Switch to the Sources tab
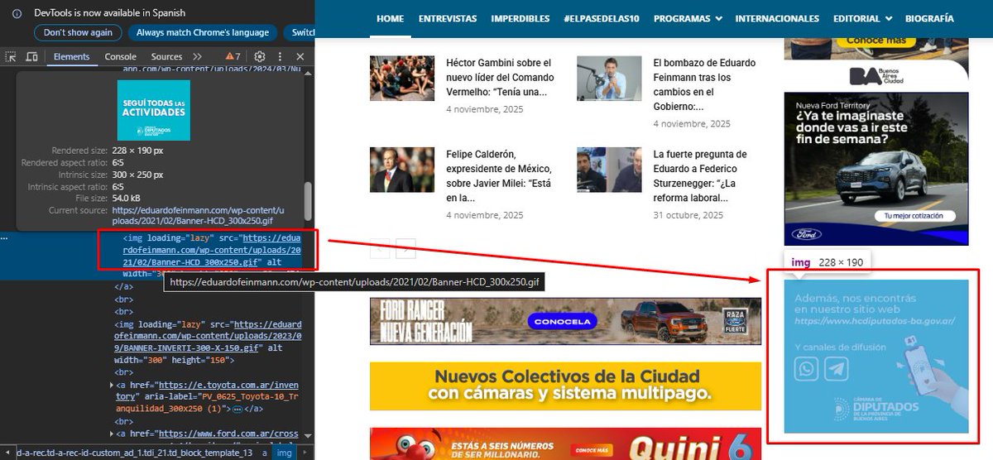The image size is (993, 460). click(x=166, y=56)
